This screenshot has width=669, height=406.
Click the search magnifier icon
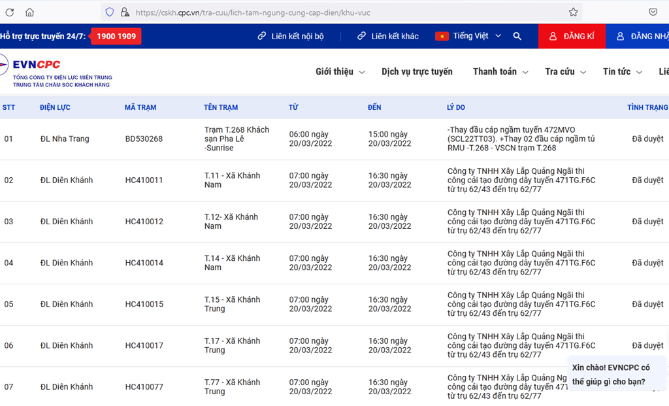tap(517, 36)
